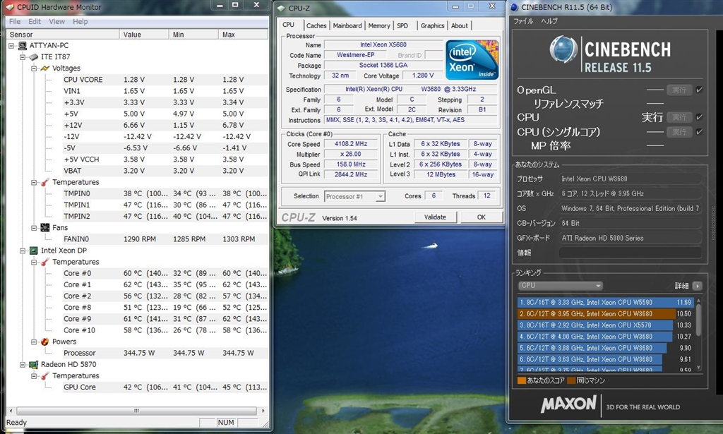Open the Edit menu in Hardware Monitor
The width and height of the screenshot is (723, 434).
[35, 22]
